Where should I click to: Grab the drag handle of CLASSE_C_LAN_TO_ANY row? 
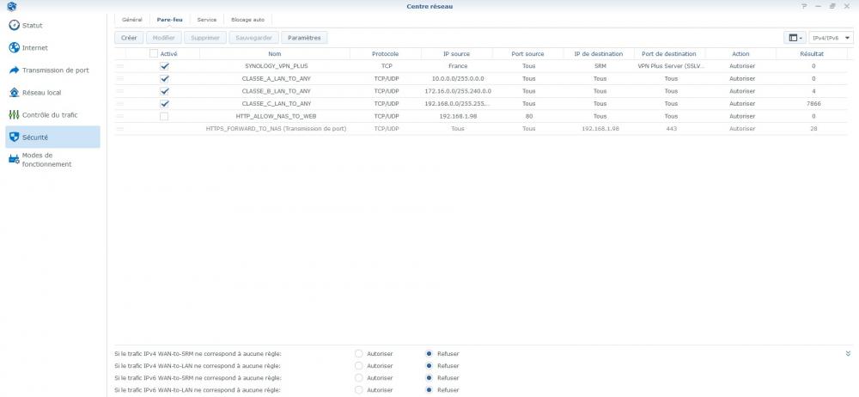(x=120, y=104)
